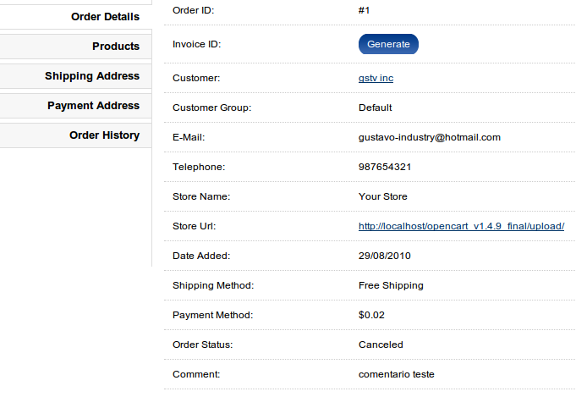Click the Store Url label
The image size is (576, 408).
(x=194, y=226)
